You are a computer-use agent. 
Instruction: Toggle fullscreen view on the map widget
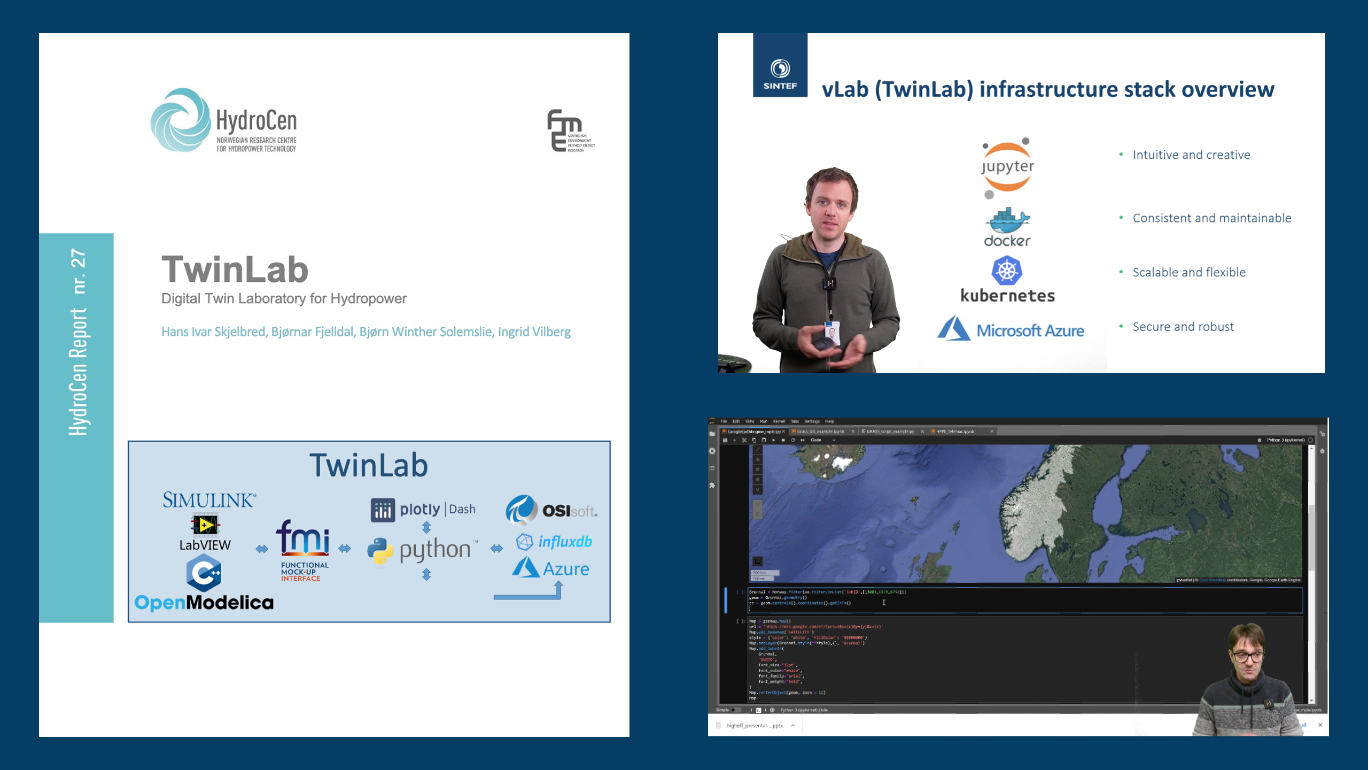click(x=757, y=561)
